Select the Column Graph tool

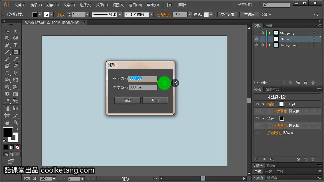coord(16,108)
